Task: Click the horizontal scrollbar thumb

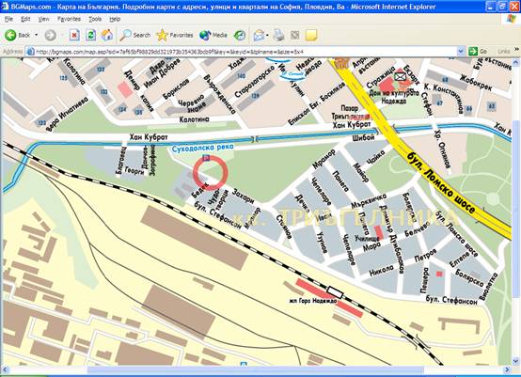Action: pos(256,369)
